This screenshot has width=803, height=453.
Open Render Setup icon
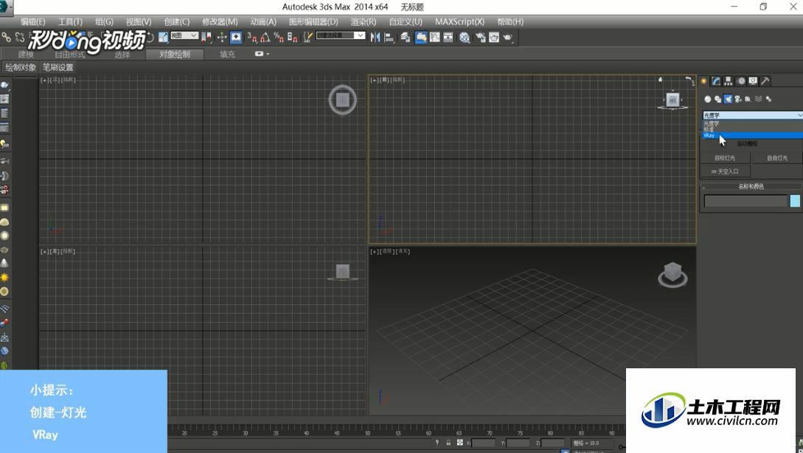(480, 38)
